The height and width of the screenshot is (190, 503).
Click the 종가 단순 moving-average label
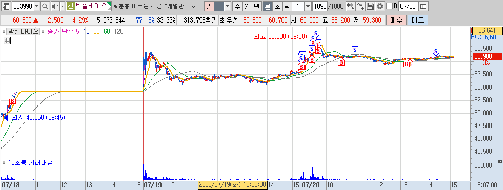tap(61, 31)
